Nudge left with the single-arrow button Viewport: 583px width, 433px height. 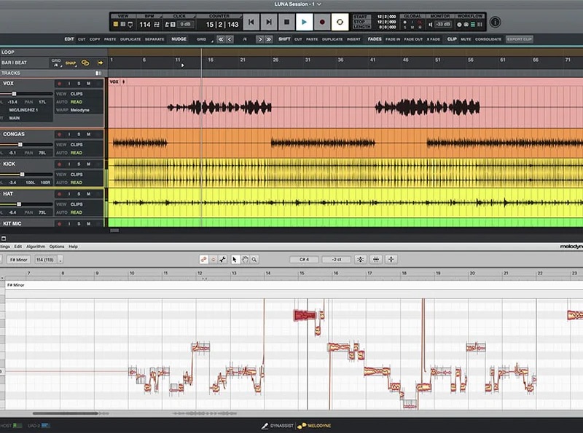point(230,39)
